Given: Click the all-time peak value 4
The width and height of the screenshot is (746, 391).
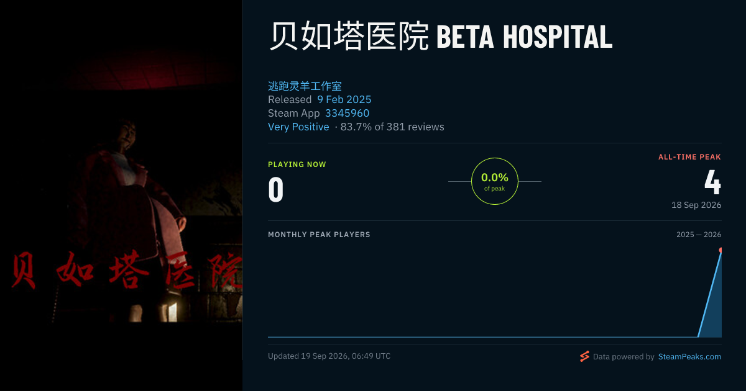Looking at the screenshot, I should pyautogui.click(x=712, y=182).
